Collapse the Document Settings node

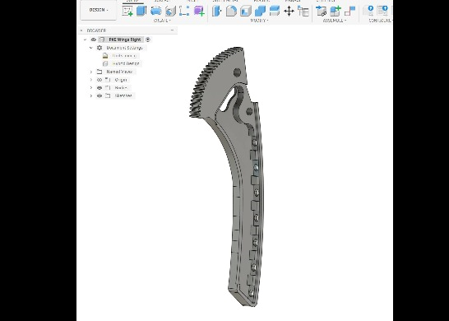point(91,48)
